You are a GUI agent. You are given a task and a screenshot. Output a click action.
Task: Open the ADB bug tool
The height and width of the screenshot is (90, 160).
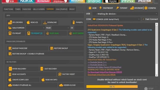click(92, 8)
